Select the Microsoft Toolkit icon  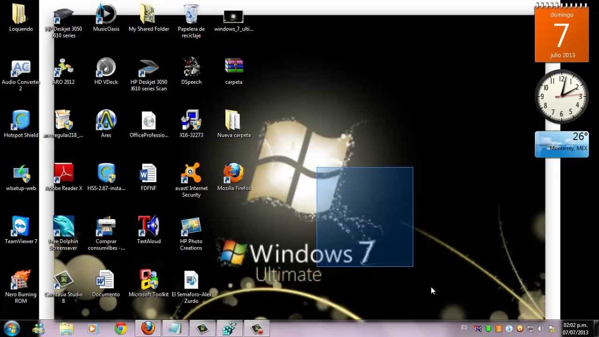(x=149, y=284)
